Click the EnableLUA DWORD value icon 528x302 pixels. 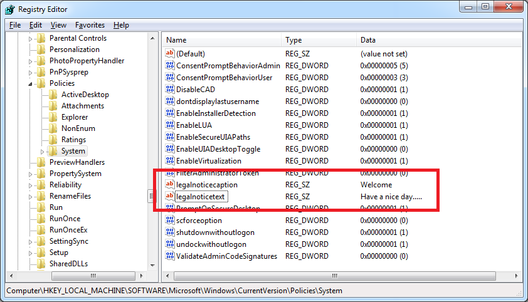click(169, 125)
